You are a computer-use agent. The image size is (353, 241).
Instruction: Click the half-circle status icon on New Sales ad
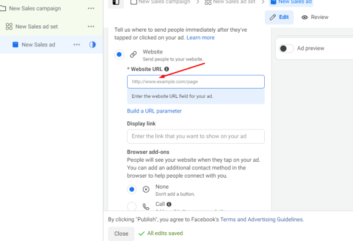(92, 45)
